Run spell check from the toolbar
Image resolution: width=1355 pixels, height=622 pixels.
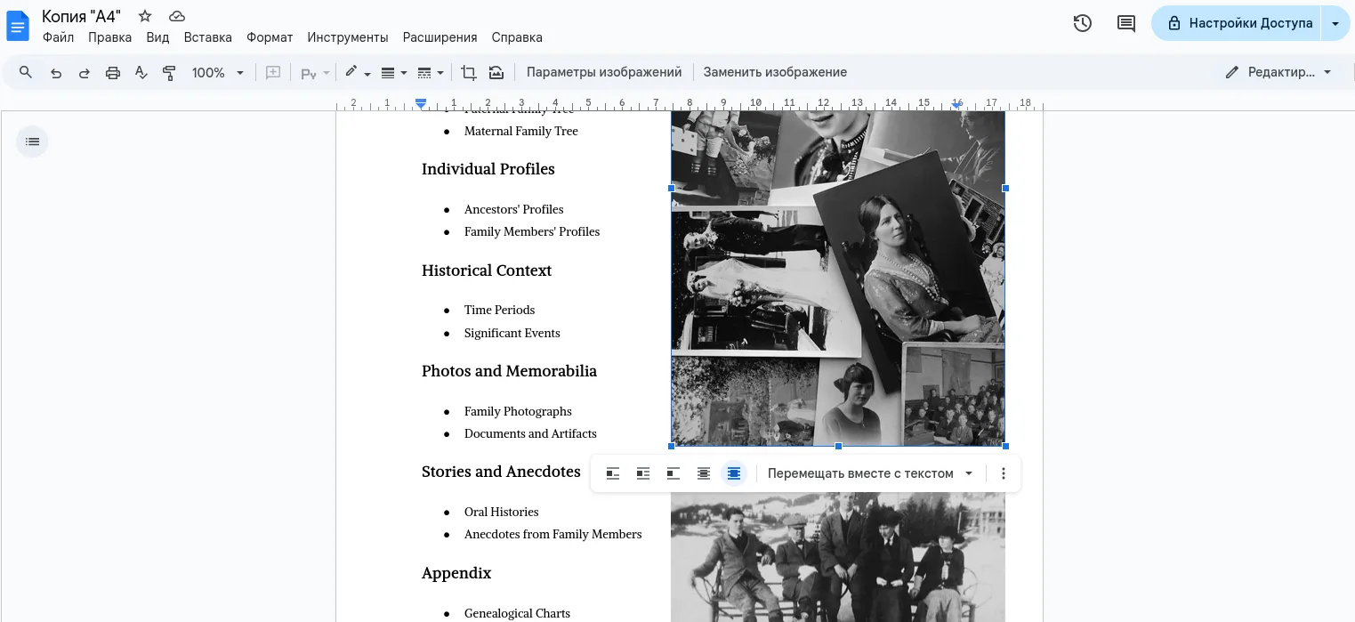coord(141,72)
